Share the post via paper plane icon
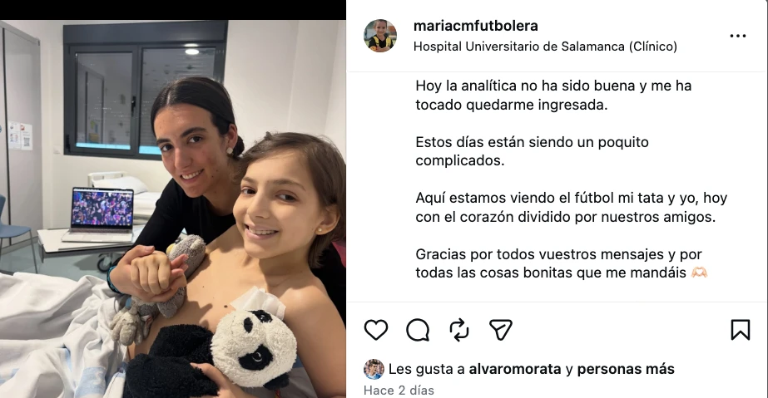Viewport: 768px width, 398px height. [x=501, y=330]
